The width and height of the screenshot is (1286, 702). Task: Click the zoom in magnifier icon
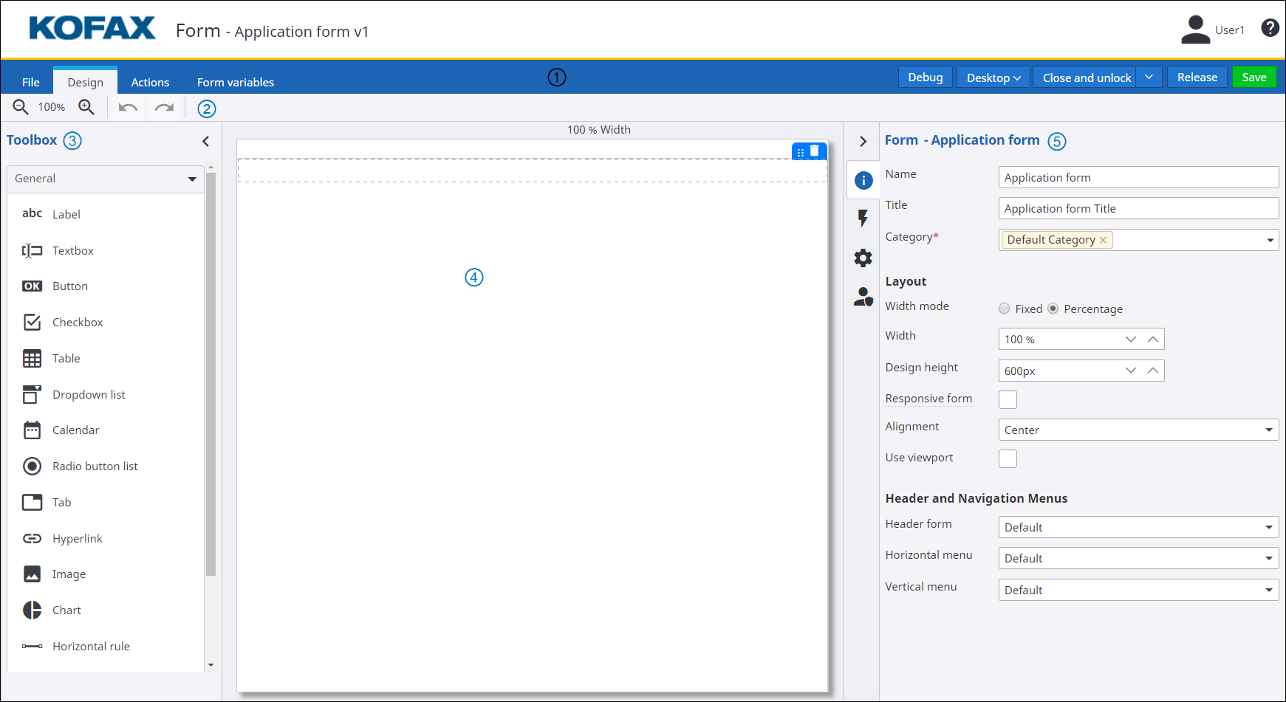86,108
